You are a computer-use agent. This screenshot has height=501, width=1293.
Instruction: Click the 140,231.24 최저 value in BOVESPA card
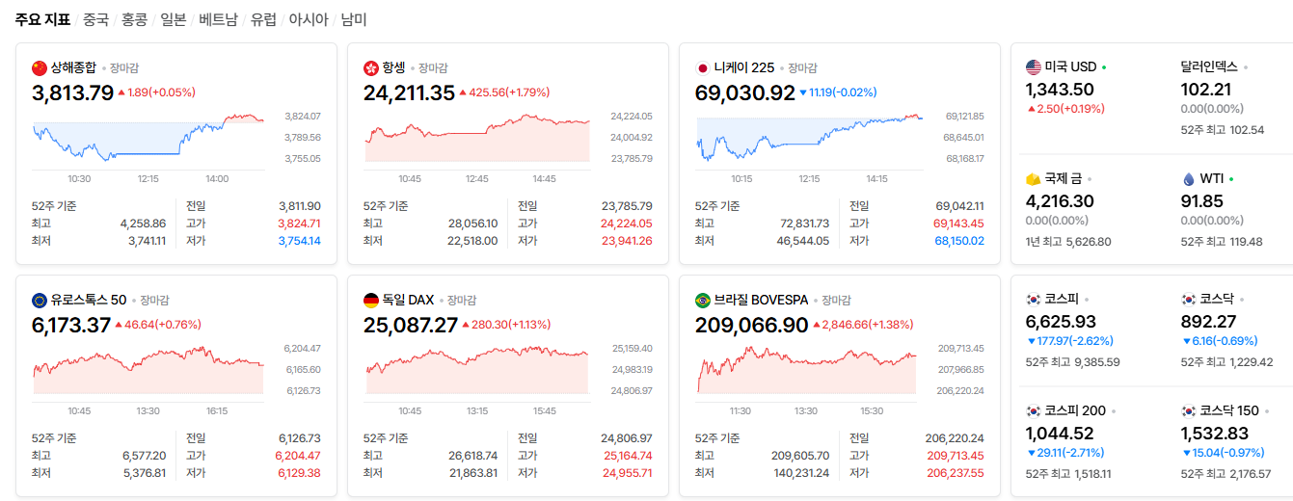802,473
